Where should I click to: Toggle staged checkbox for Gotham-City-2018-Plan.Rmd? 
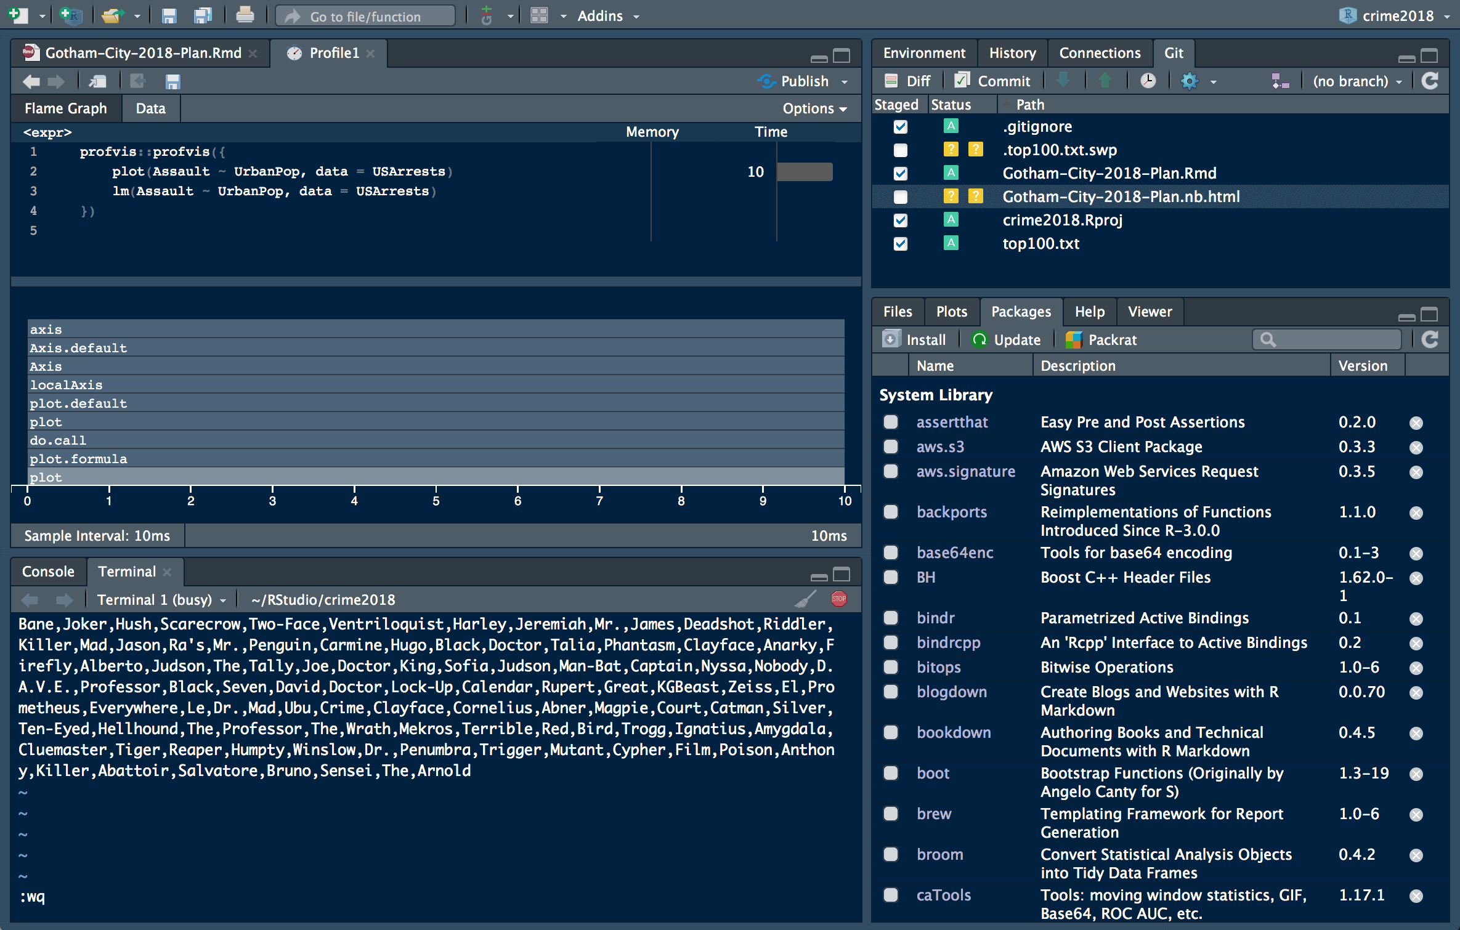[x=898, y=172]
